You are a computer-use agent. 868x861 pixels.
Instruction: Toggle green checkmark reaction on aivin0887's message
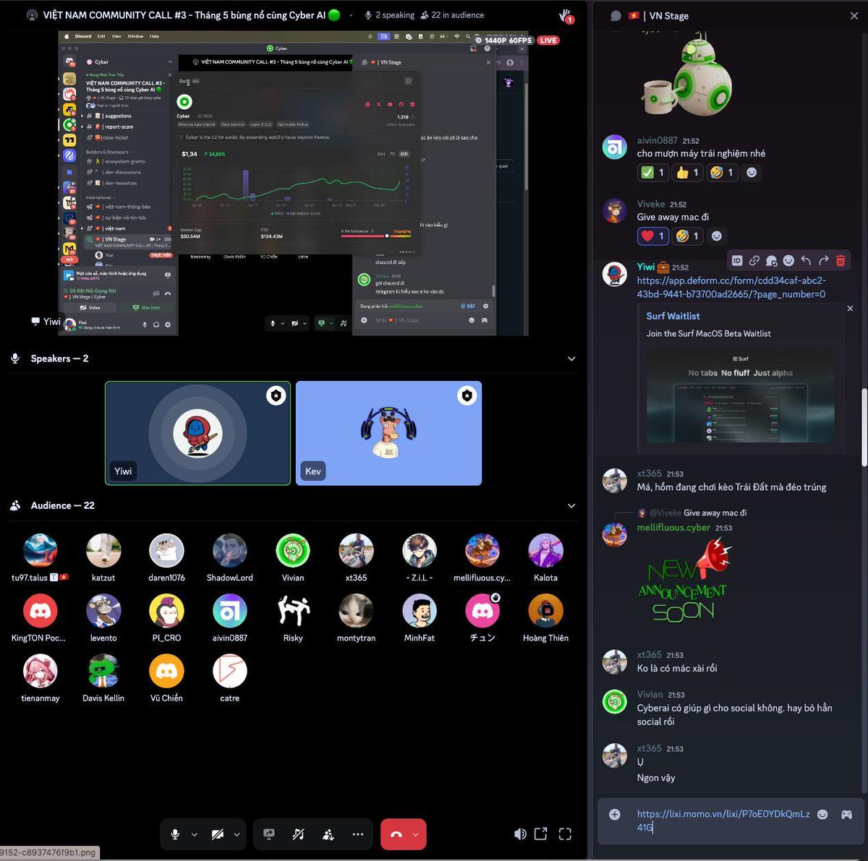click(x=652, y=172)
